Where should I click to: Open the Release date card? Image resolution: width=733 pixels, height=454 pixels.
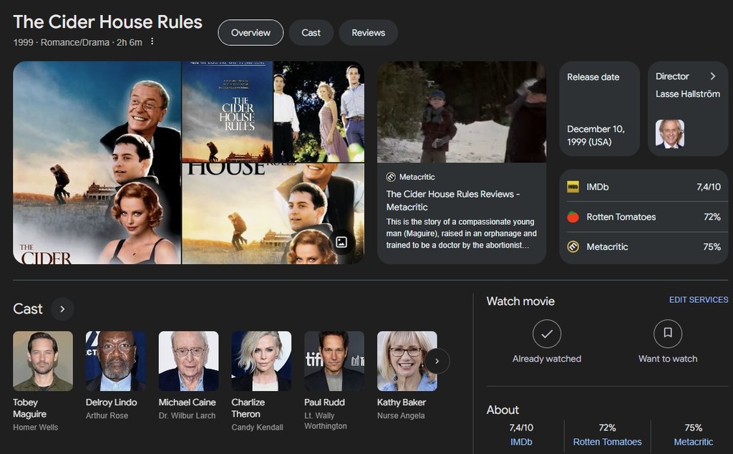599,108
